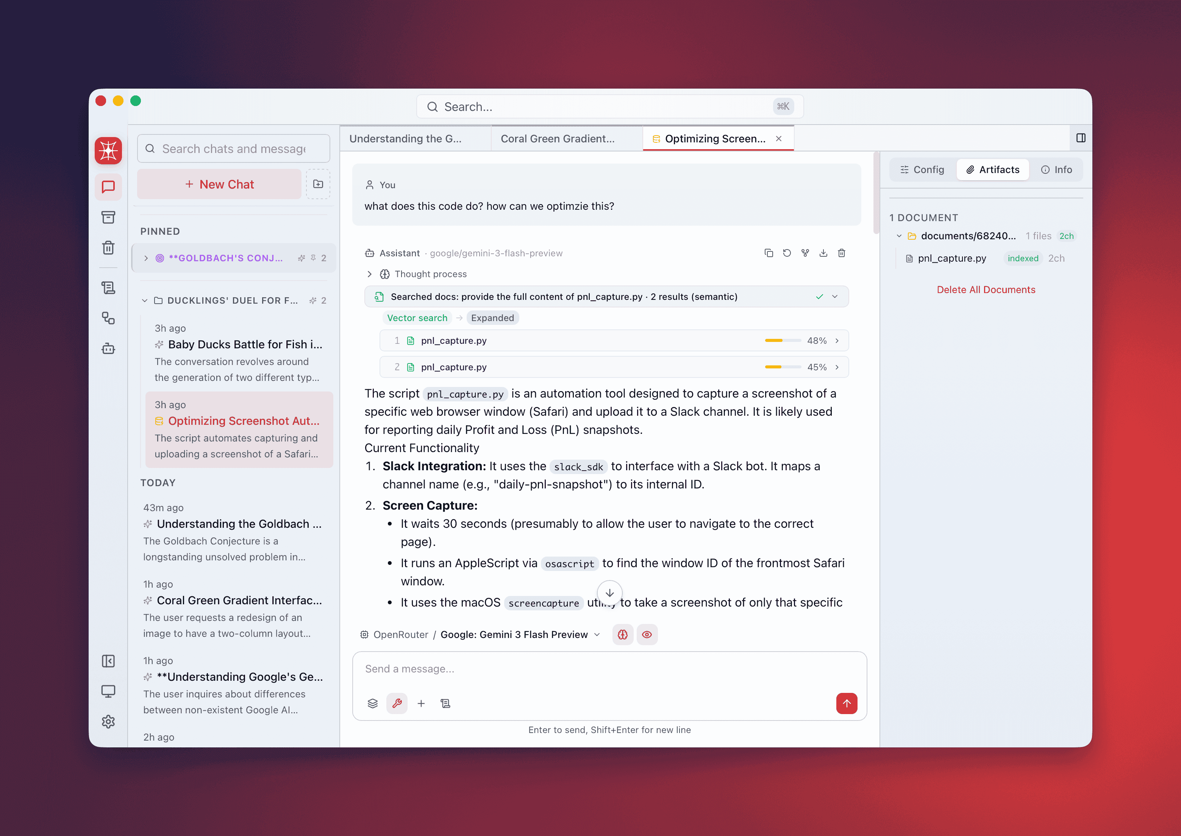Screen dimensions: 1181x836
Task: Open the Coral Green Gradient tab
Action: 558,139
